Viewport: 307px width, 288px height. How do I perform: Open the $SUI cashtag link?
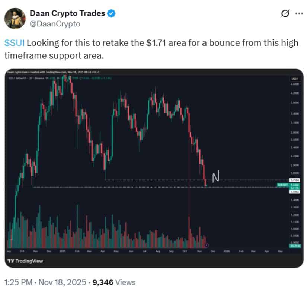click(x=14, y=43)
